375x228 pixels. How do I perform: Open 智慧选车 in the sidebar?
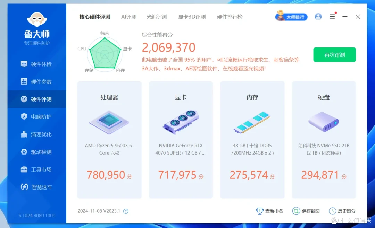point(37,187)
